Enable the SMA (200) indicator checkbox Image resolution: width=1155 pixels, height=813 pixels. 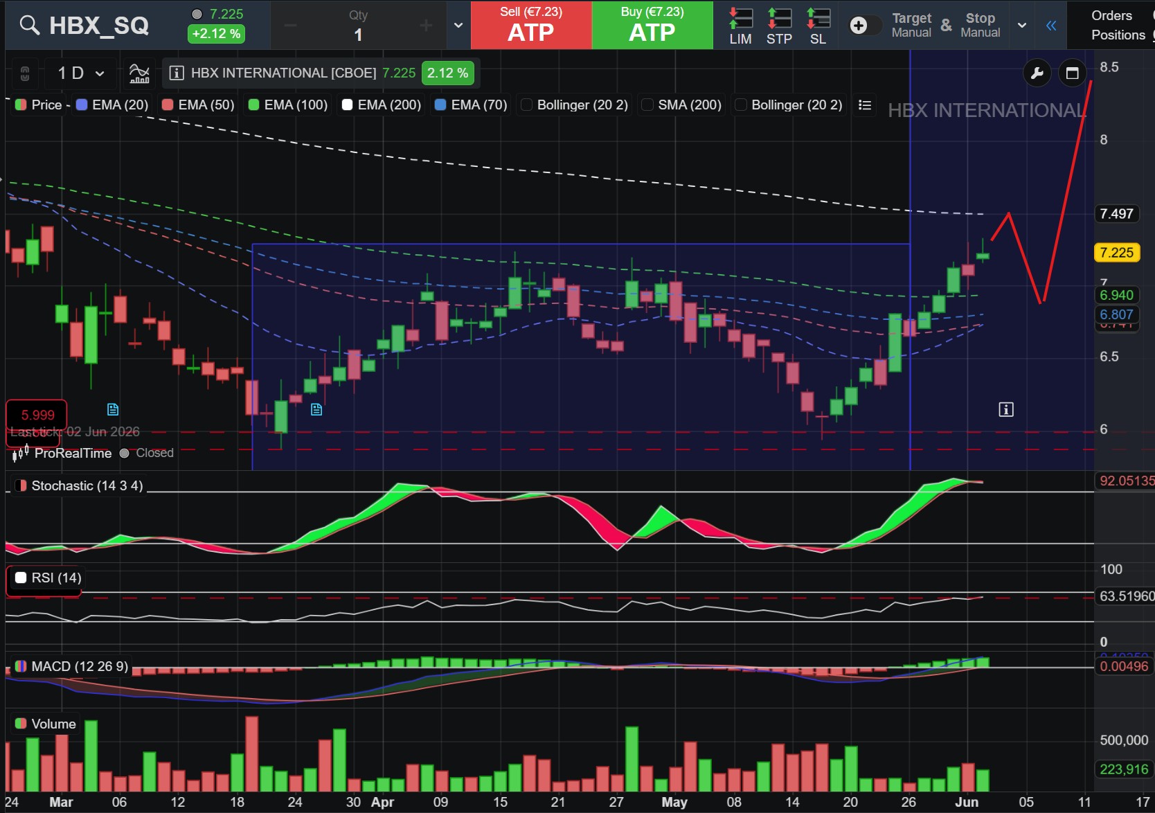pyautogui.click(x=647, y=105)
